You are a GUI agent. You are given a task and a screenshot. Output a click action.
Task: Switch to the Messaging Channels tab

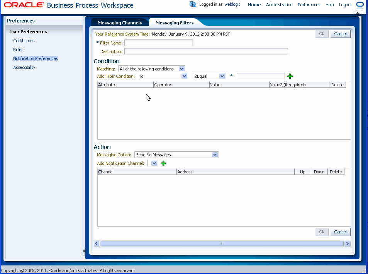pyautogui.click(x=120, y=23)
